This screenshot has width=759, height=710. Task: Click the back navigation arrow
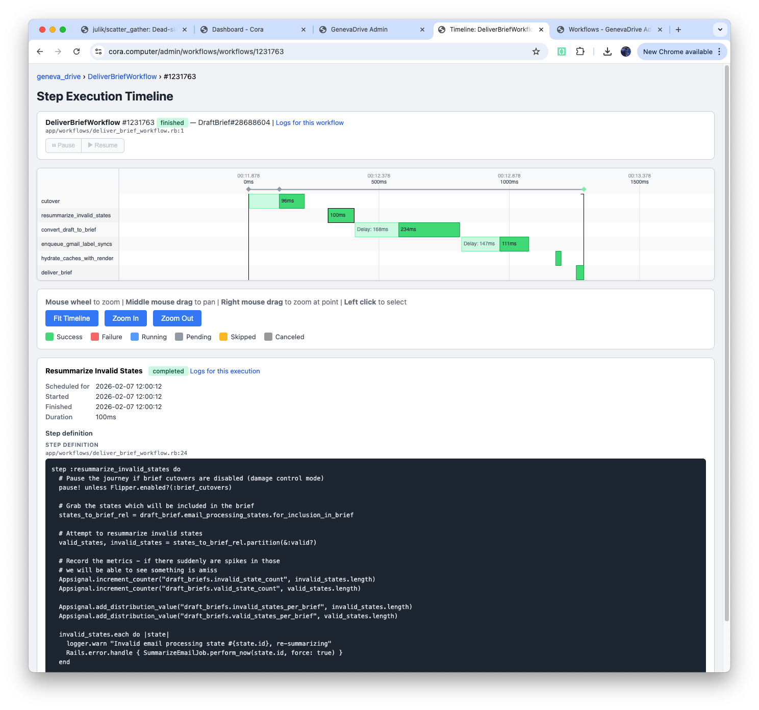(x=39, y=52)
